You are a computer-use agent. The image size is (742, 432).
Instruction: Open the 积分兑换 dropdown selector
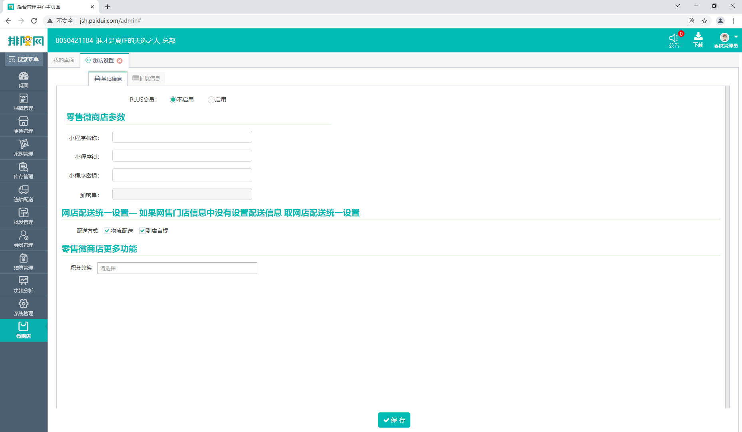[177, 268]
